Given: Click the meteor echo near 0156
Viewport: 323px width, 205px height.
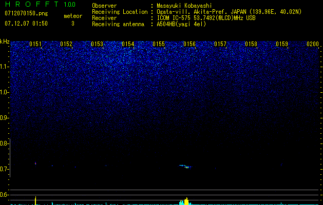Looking at the screenshot, I should (185, 167).
